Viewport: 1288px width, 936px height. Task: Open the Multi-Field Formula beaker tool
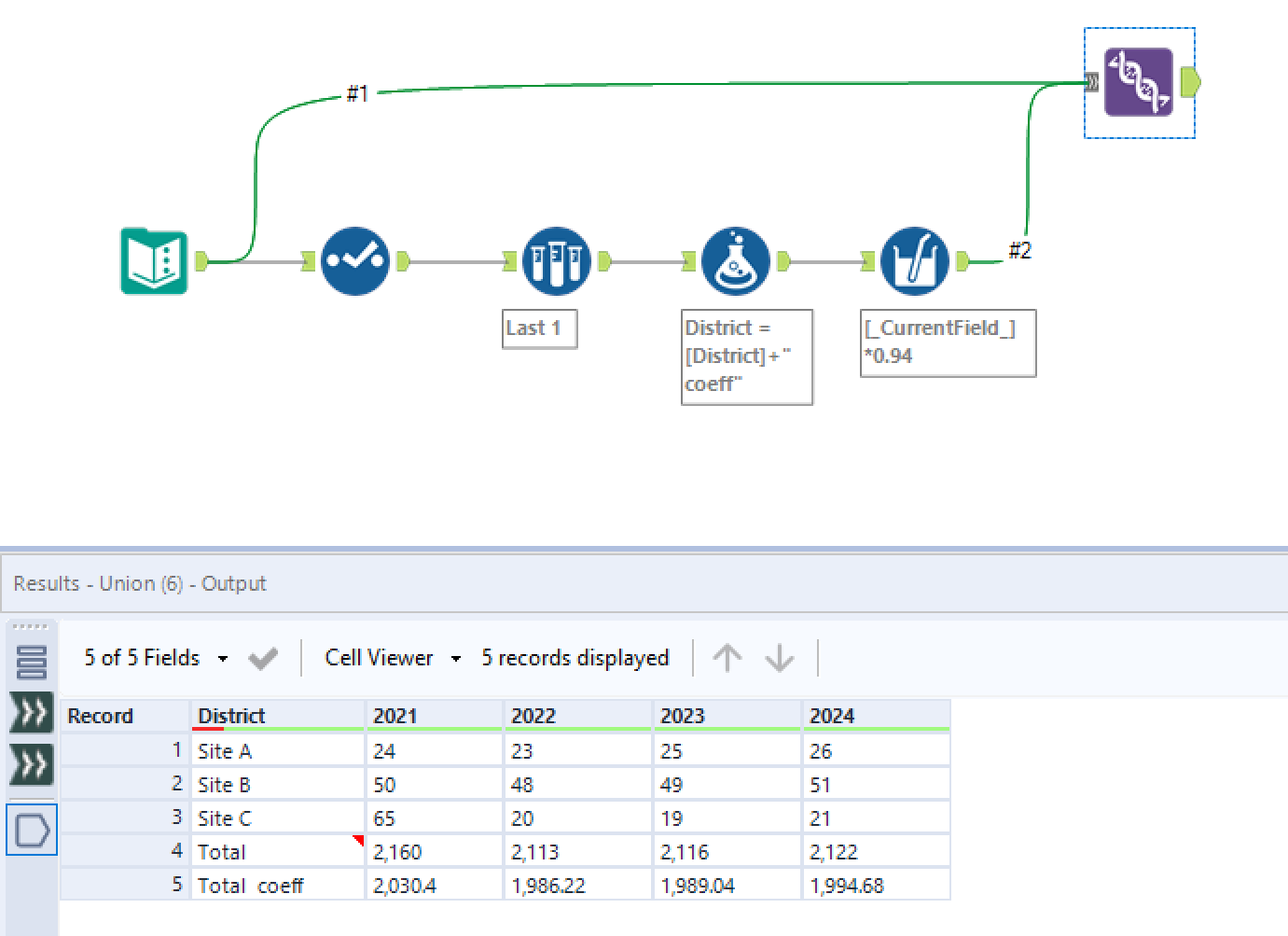[x=915, y=261]
